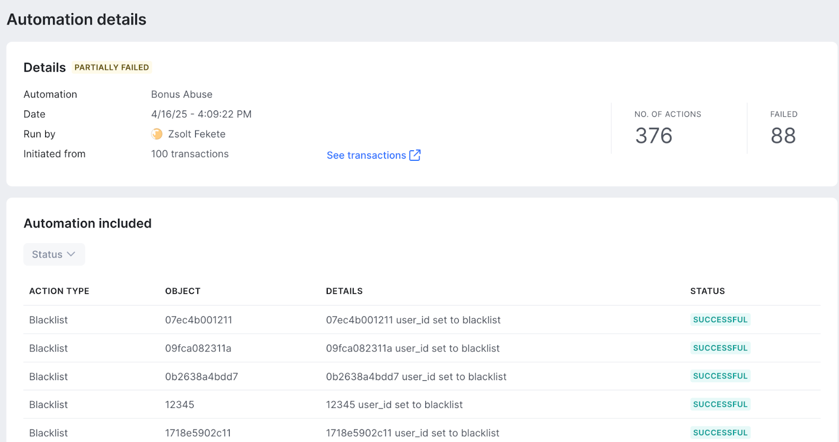839x442 pixels.
Task: Click the DETAILS column header
Action: coord(344,291)
